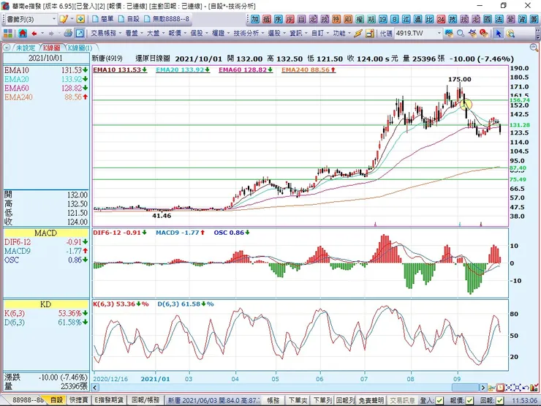This screenshot has height=406, width=541.
Task: Click the yellow KD indicator header
Action: (x=46, y=304)
